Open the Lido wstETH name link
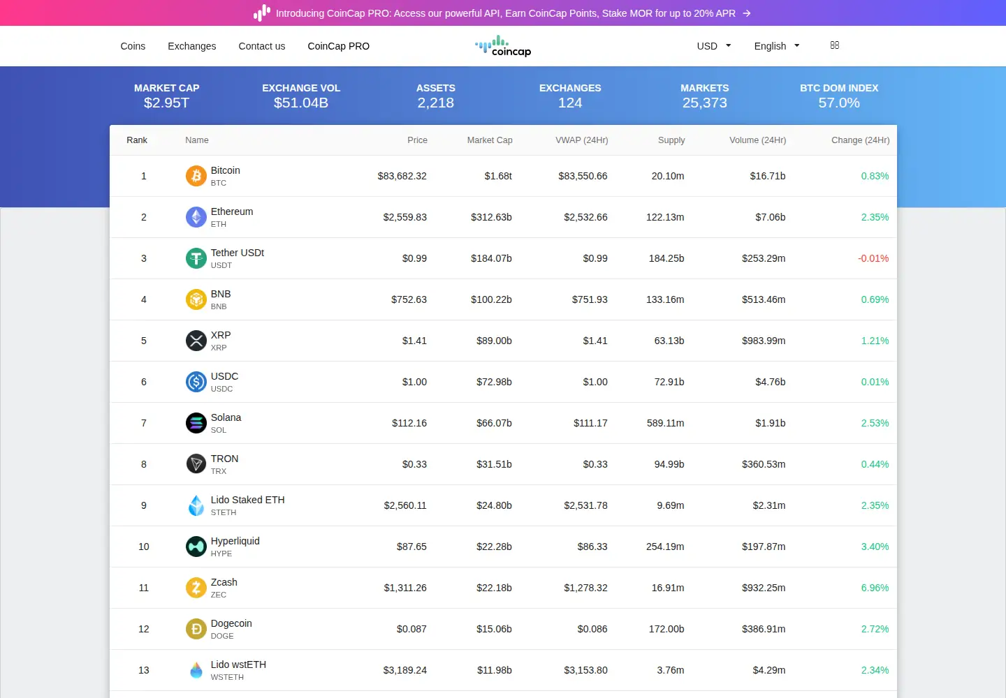 pos(238,664)
